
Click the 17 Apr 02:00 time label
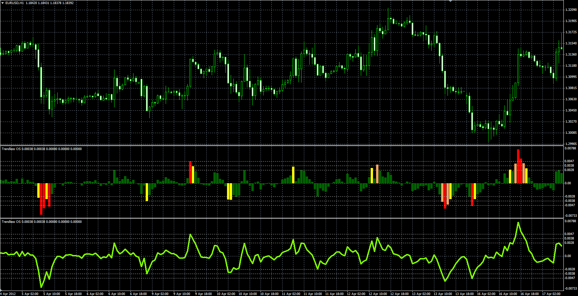coord(551,294)
